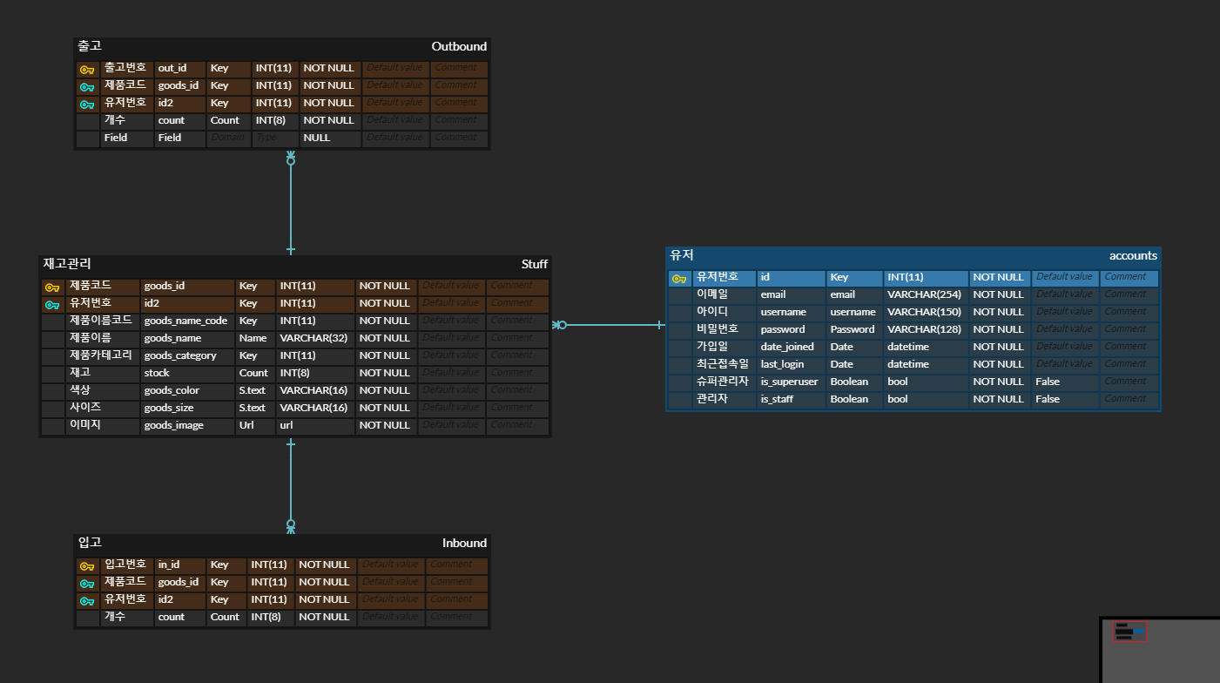Click the 입고 logical table name
The image size is (1220, 683).
[90, 542]
